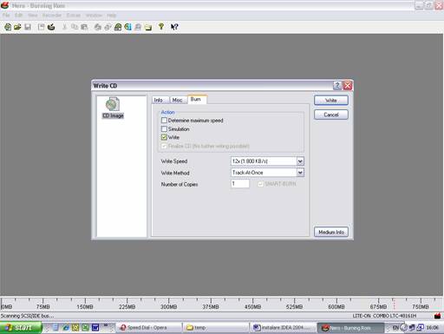Click the Medium Info button

[331, 232]
